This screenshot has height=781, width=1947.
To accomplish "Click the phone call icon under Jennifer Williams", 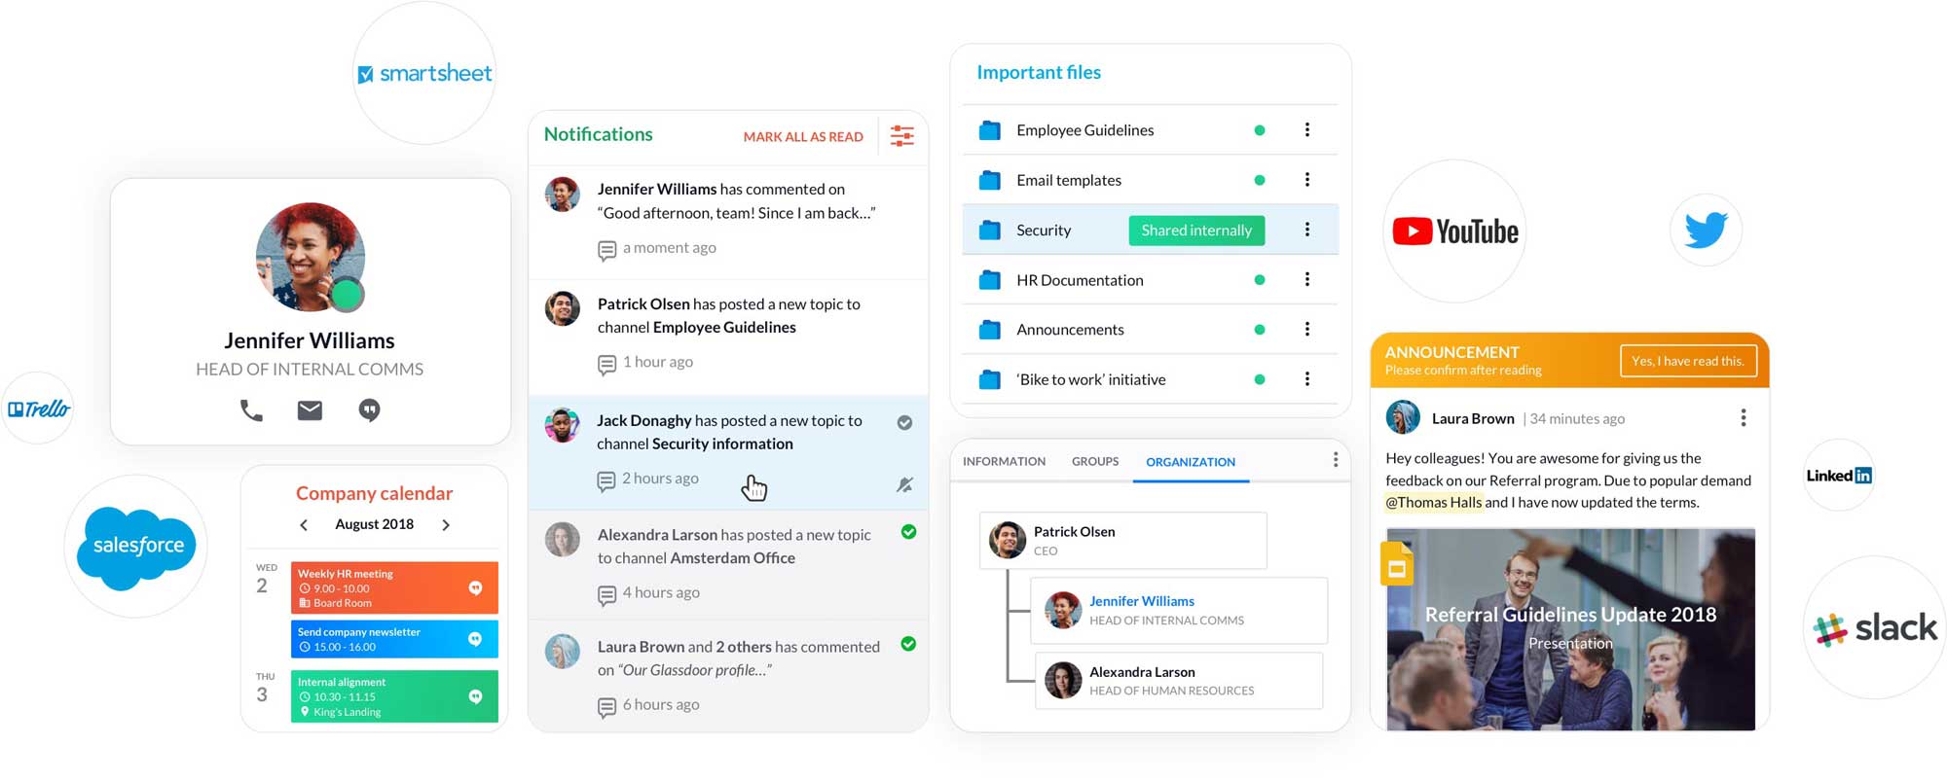I will [x=251, y=410].
